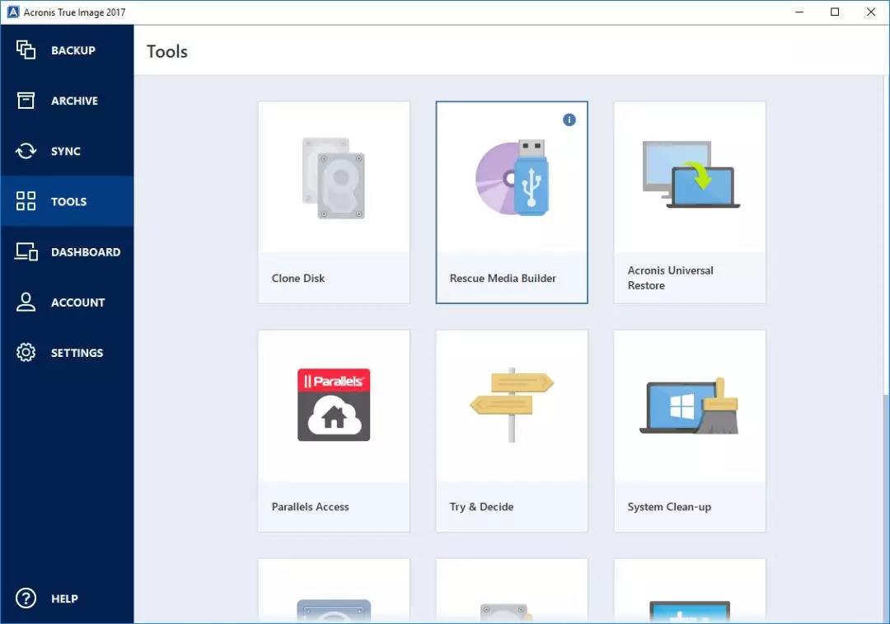Open the Try & Decide signpost icon
The image size is (890, 624).
coord(512,405)
